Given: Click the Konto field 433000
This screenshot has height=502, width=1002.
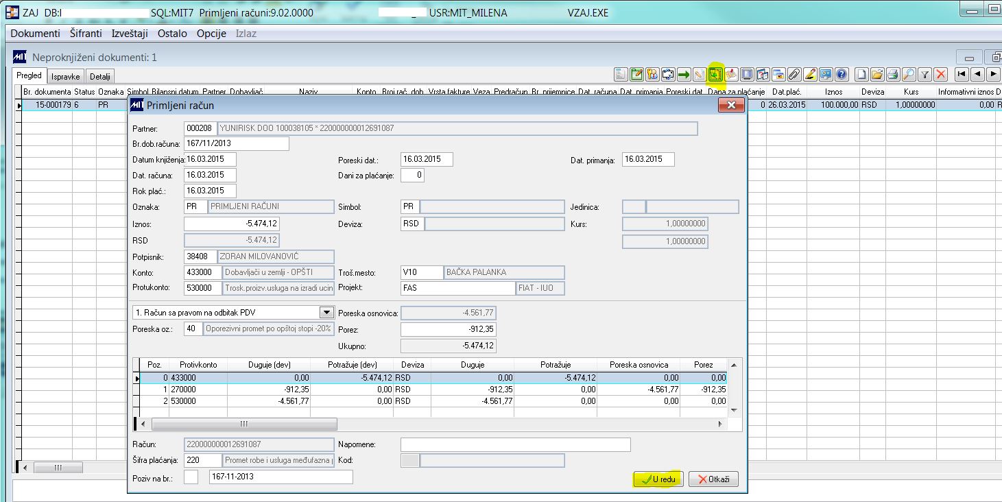Looking at the screenshot, I should click(203, 272).
